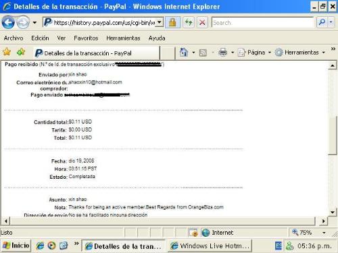The height and width of the screenshot is (253, 338).
Task: Click the 75% zoom level button
Action: tap(302, 232)
